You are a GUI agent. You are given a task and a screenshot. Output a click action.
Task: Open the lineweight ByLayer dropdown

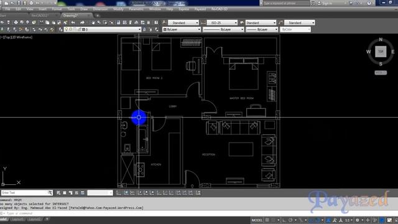point(262,29)
